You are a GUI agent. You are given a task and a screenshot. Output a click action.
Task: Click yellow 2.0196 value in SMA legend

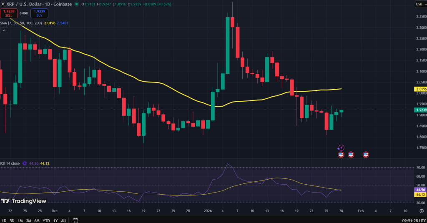click(x=50, y=23)
